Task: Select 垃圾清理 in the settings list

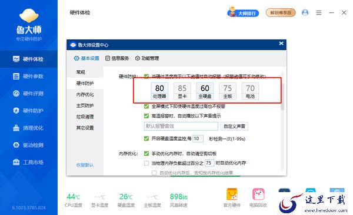Action: pyautogui.click(x=85, y=117)
